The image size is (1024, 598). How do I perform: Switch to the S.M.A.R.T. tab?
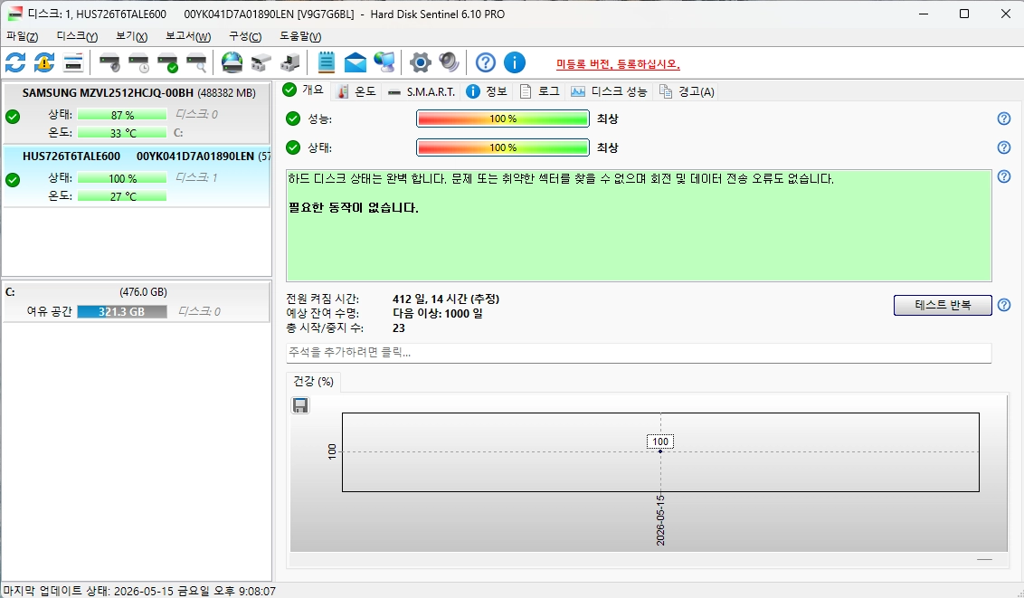tap(422, 91)
